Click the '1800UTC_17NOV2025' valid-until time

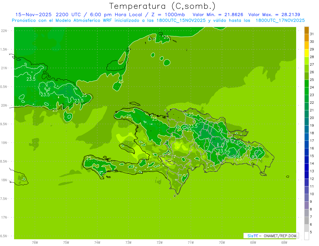280,20
